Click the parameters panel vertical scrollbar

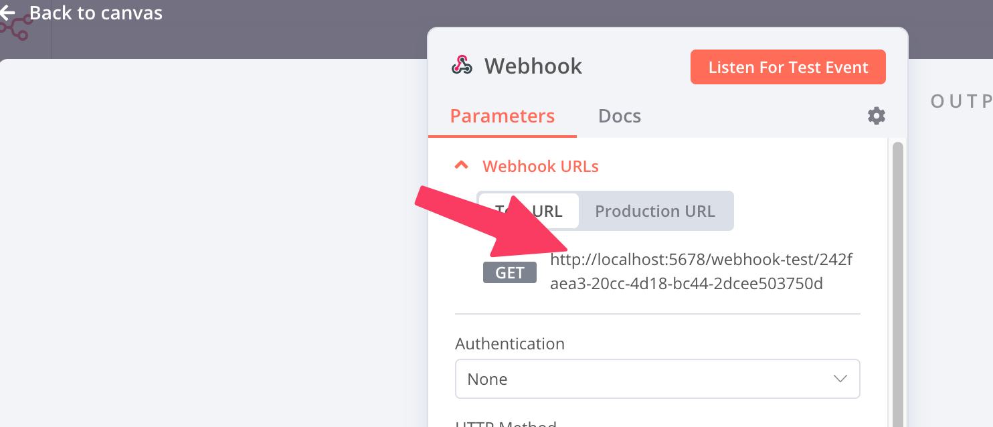897,268
